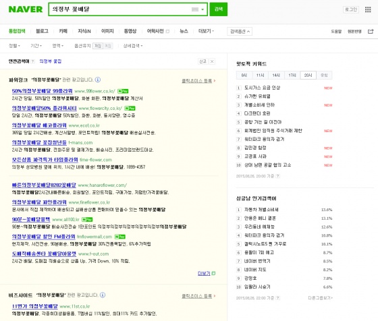The image size is (378, 321).
Task: Expand the 기간 period dropdown
Action: coord(36,46)
